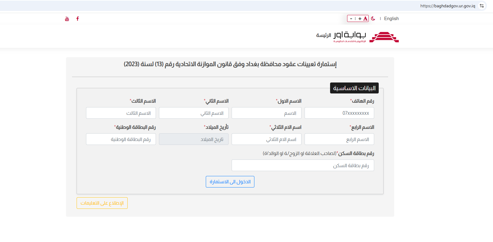Click the اسم الام الثلاثي mother's name field
The width and height of the screenshot is (493, 242).
(x=266, y=139)
